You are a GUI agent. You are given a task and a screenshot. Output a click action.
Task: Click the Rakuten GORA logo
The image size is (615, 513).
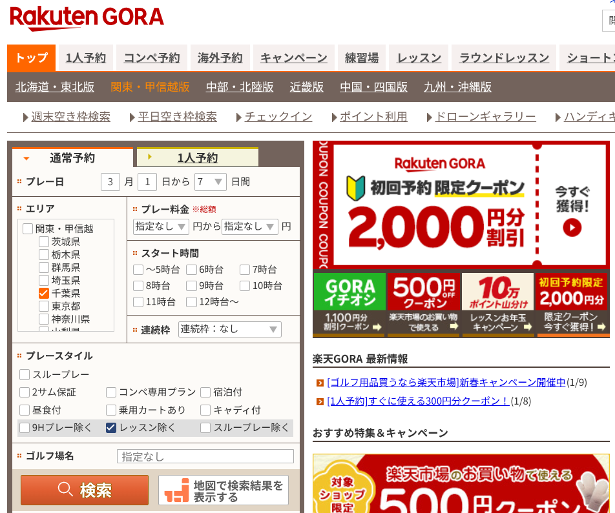(x=87, y=17)
